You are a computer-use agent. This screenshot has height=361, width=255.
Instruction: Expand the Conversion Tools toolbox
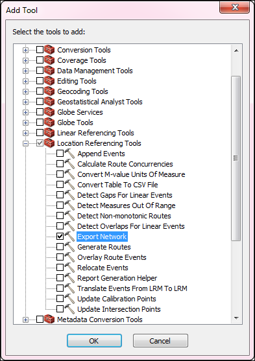25,50
